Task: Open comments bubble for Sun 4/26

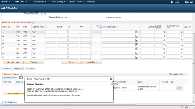Action: pyautogui.click(x=3, y=57)
